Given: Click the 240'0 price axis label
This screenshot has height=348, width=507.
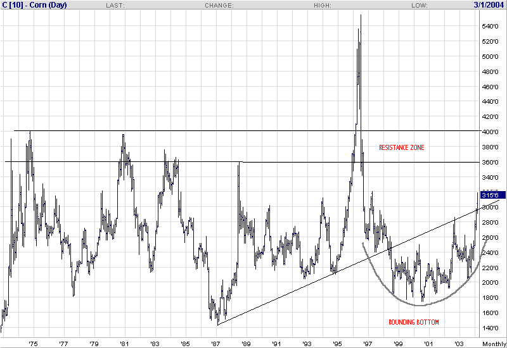Looking at the screenshot, I should (490, 252).
